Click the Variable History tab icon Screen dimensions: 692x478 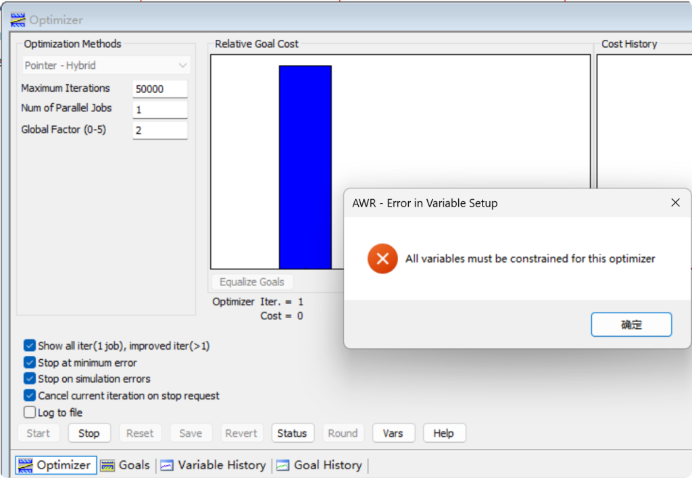pos(166,465)
